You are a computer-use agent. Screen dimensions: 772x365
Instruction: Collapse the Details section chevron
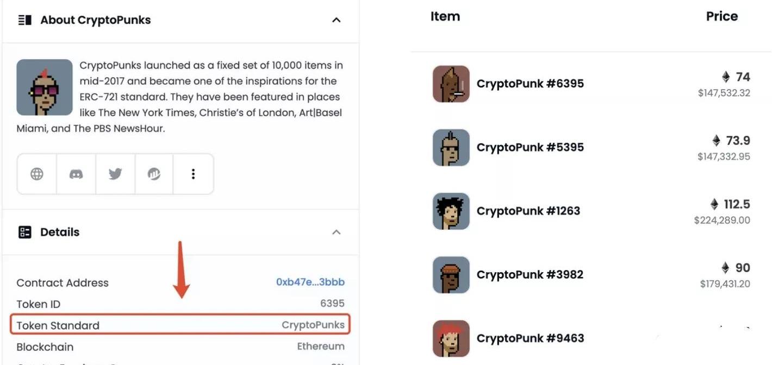pyautogui.click(x=337, y=232)
